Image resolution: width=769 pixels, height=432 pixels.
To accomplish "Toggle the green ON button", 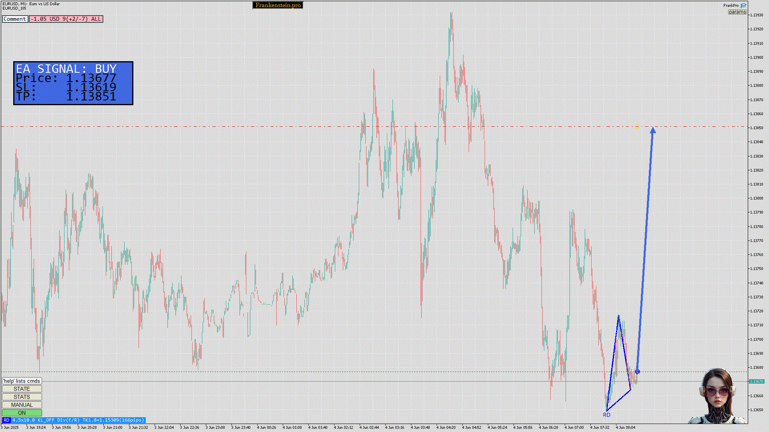I will [22, 413].
